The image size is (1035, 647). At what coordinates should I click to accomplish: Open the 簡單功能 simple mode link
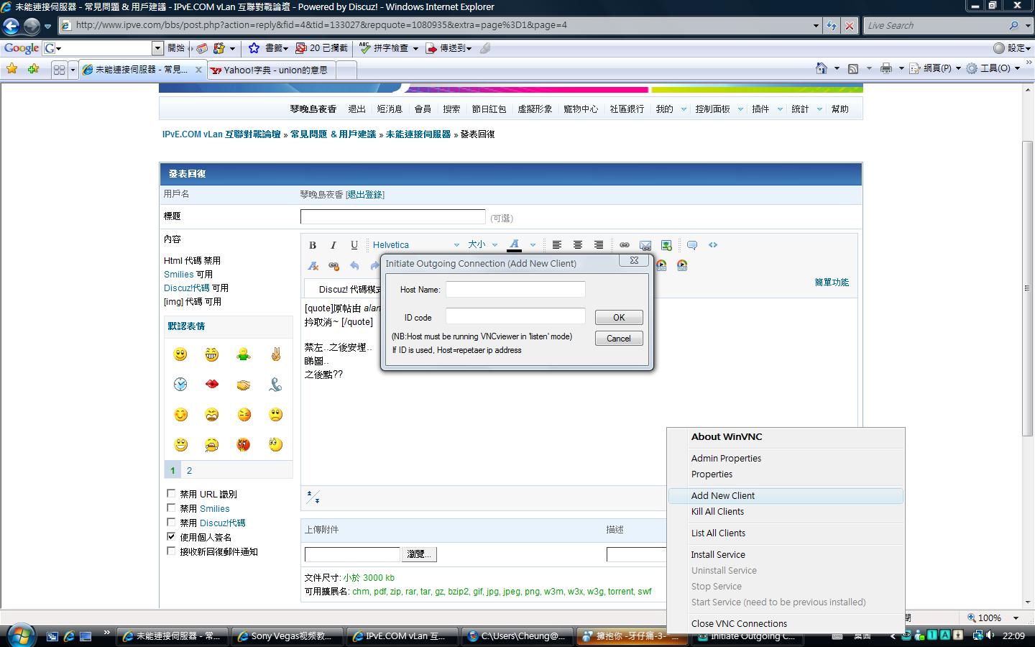[x=832, y=283]
